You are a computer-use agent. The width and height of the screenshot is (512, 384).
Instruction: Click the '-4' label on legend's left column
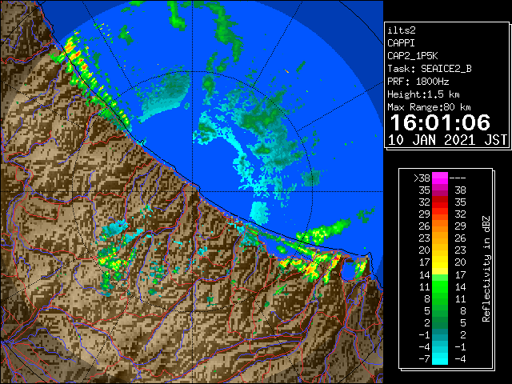pos(424,346)
